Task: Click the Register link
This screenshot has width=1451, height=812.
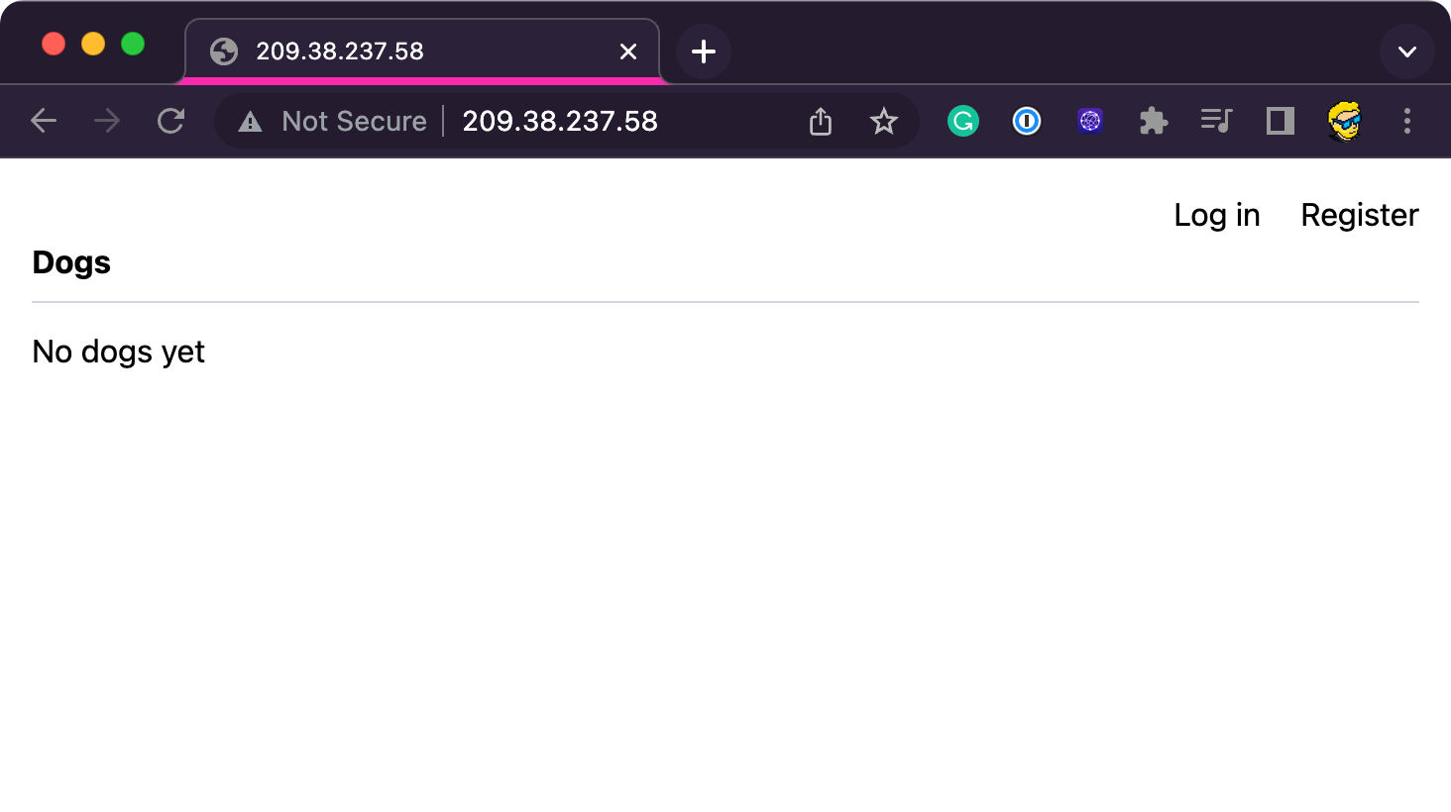Action: pos(1359,215)
